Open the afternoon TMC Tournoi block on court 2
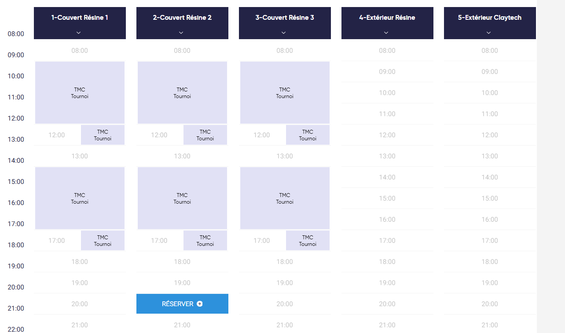 click(x=182, y=198)
